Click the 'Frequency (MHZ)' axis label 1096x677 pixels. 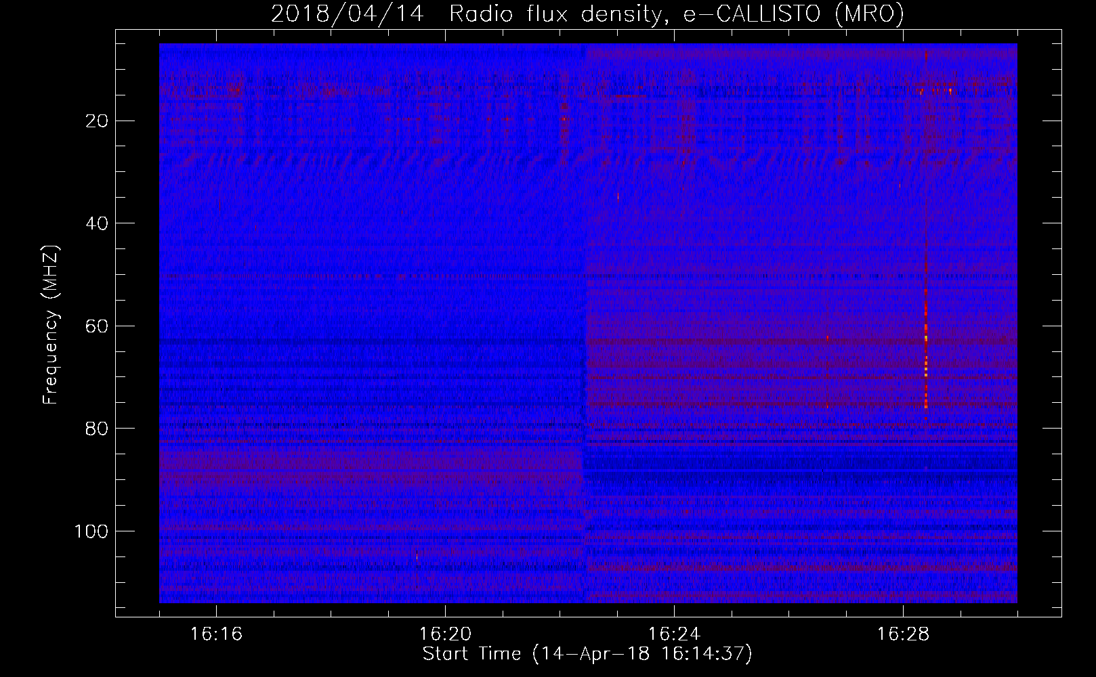click(50, 324)
